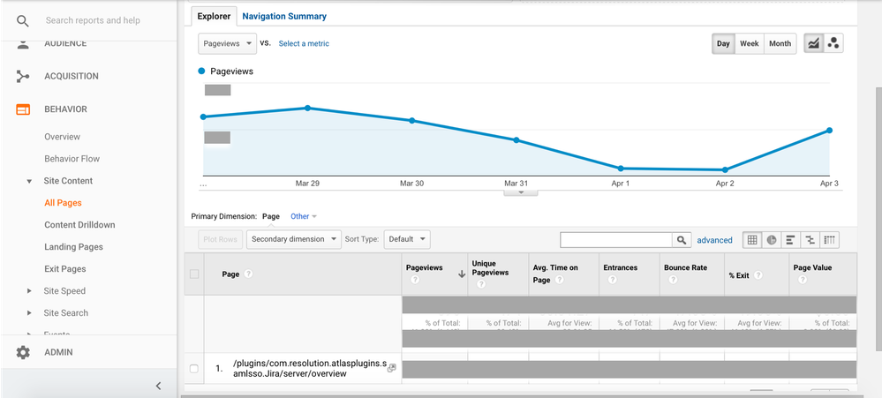Open the Landing Pages report

pyautogui.click(x=73, y=247)
